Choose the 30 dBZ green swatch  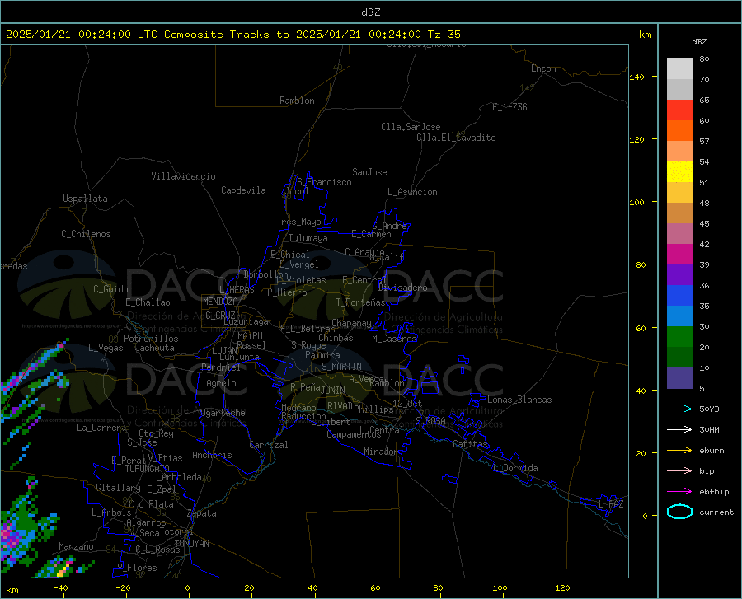click(x=679, y=337)
